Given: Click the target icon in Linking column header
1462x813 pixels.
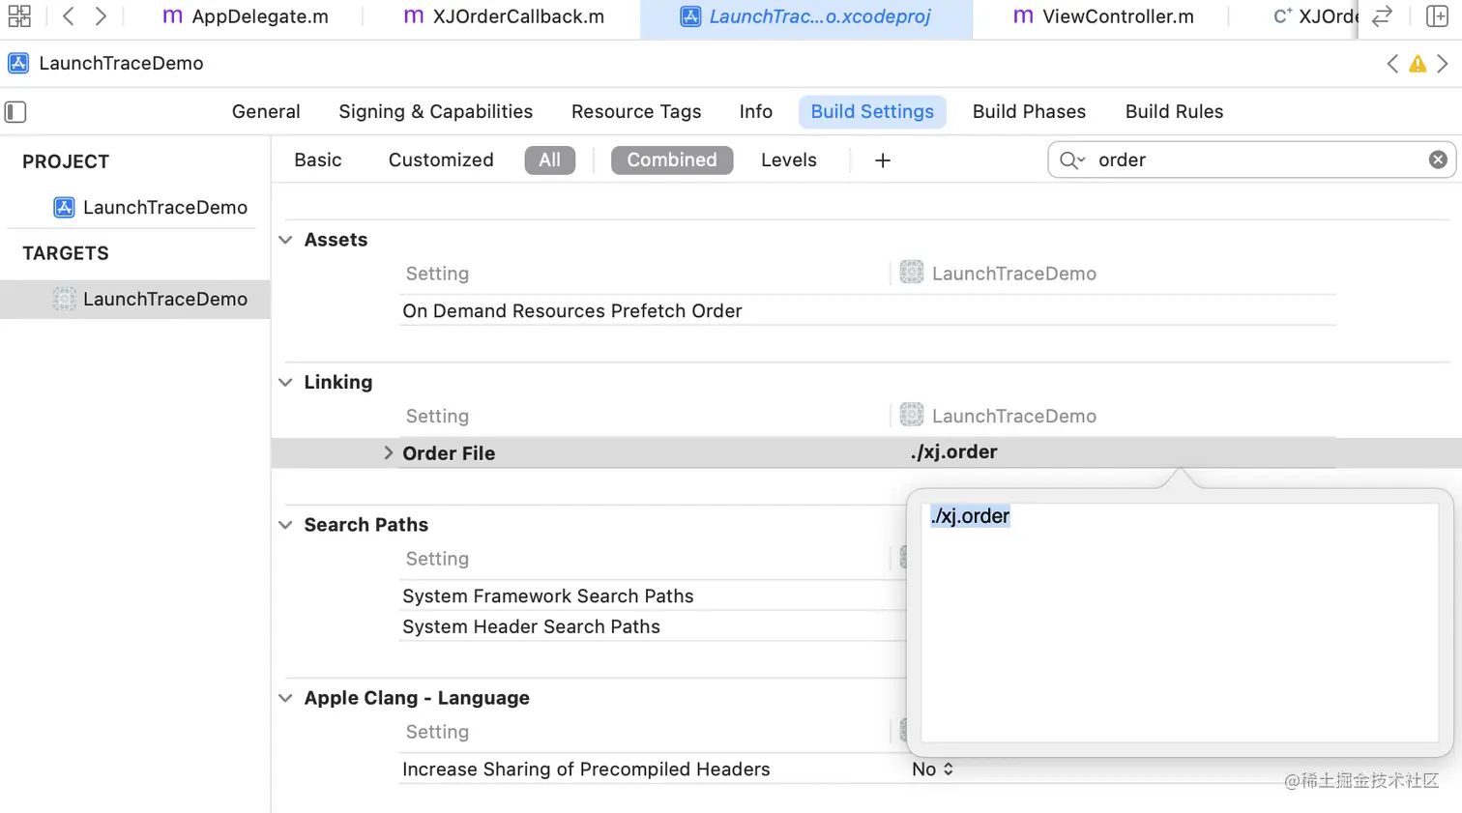Looking at the screenshot, I should coord(912,414).
